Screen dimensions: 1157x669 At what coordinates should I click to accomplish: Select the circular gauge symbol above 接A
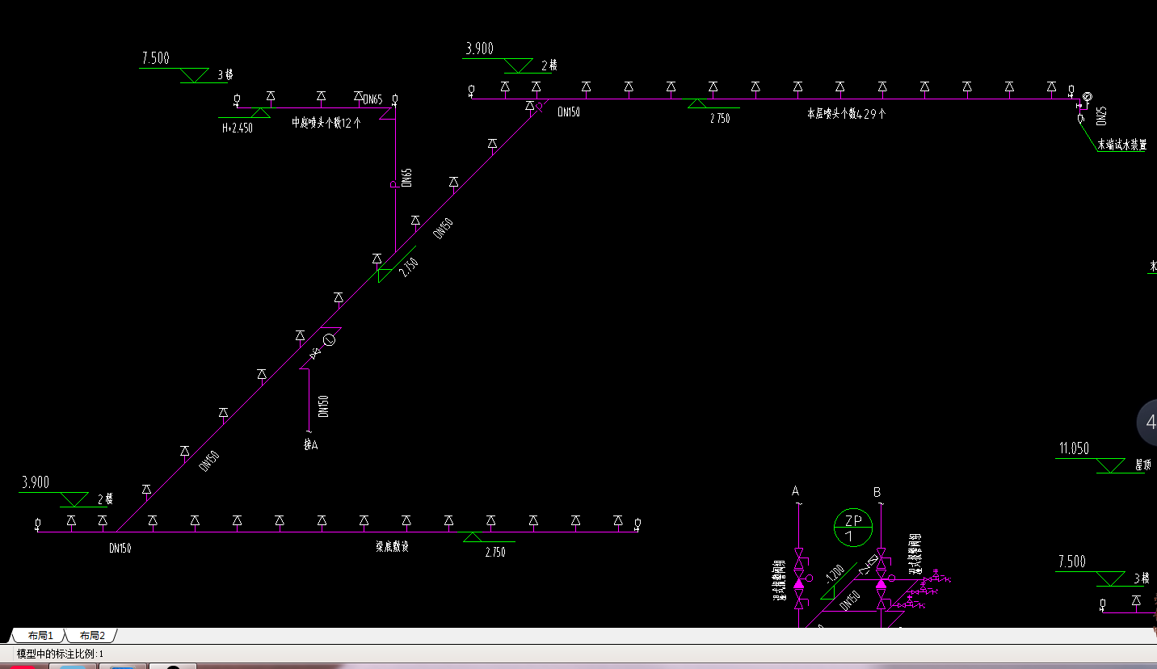[329, 340]
